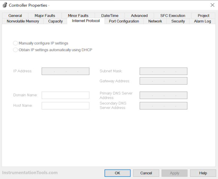The height and width of the screenshot is (179, 218).
Task: Select Manually configure IP settings radio
Action: coord(15,43)
